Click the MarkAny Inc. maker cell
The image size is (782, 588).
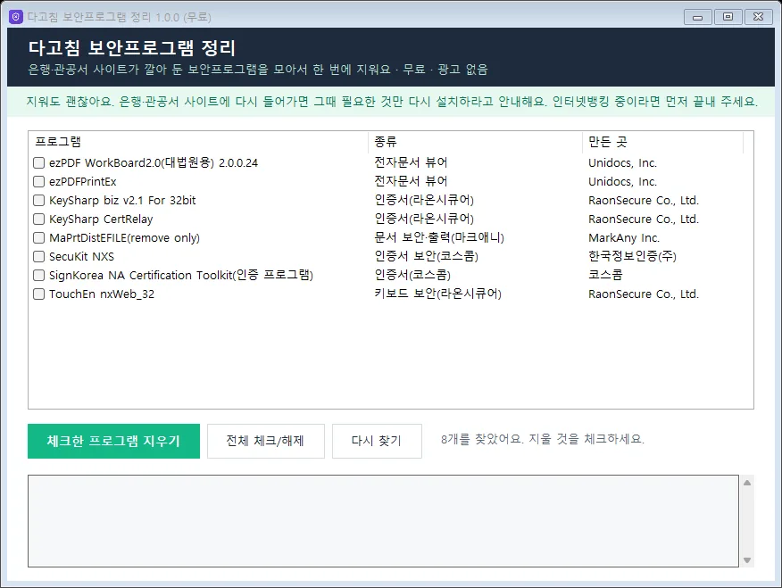pyautogui.click(x=624, y=238)
